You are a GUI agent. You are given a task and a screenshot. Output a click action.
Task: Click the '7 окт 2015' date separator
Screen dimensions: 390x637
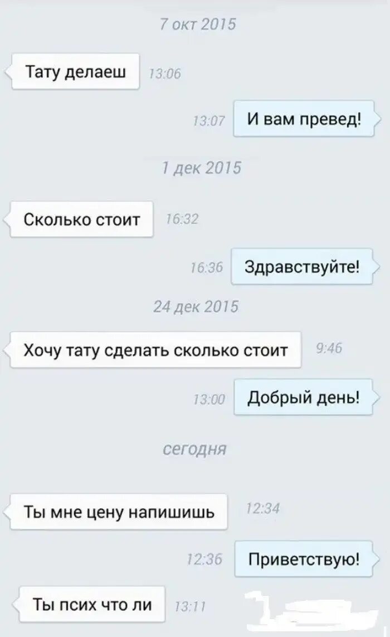tap(198, 25)
